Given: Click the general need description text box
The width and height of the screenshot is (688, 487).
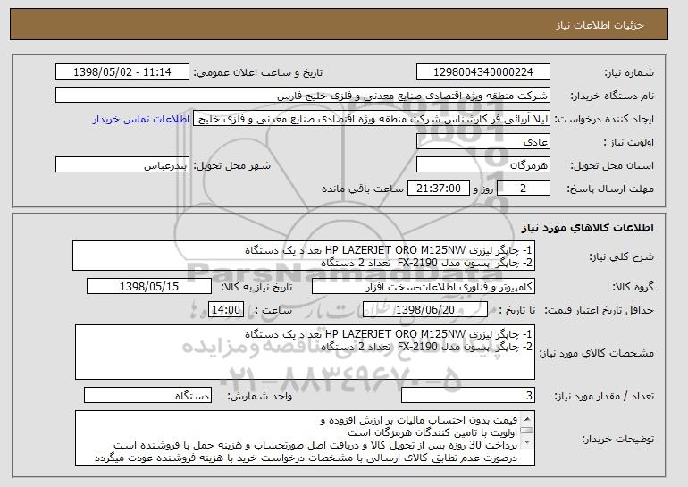Looking at the screenshot, I should tap(304, 256).
